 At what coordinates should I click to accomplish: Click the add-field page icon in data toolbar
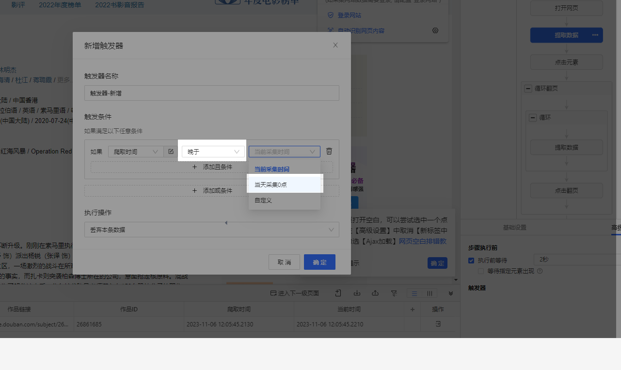click(x=338, y=293)
